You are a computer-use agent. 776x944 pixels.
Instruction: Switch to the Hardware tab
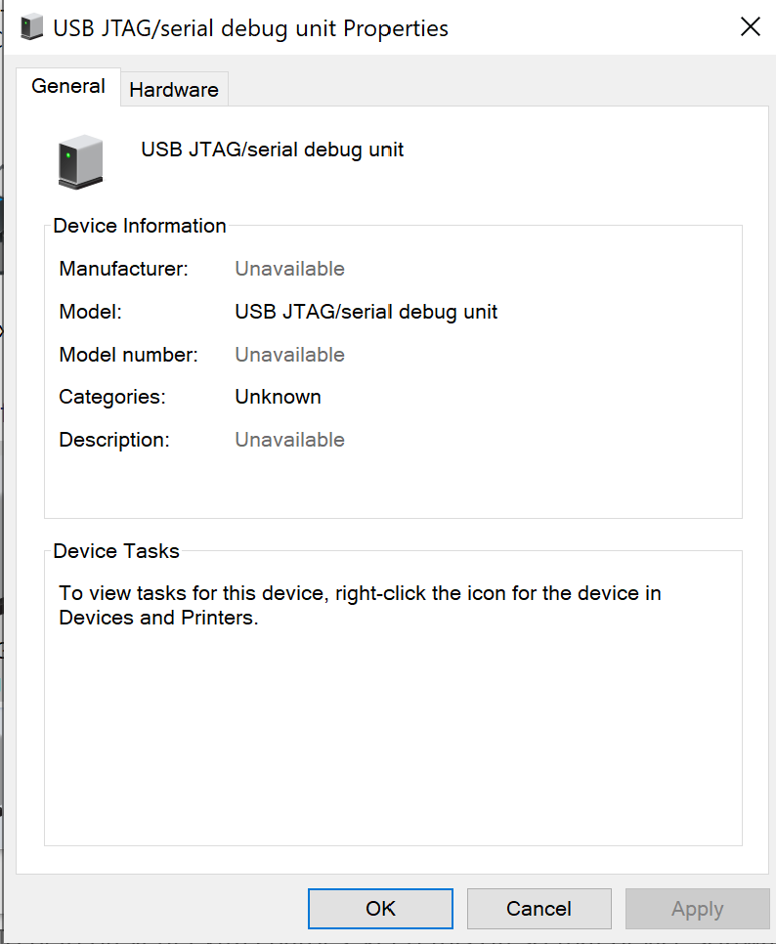[x=174, y=90]
